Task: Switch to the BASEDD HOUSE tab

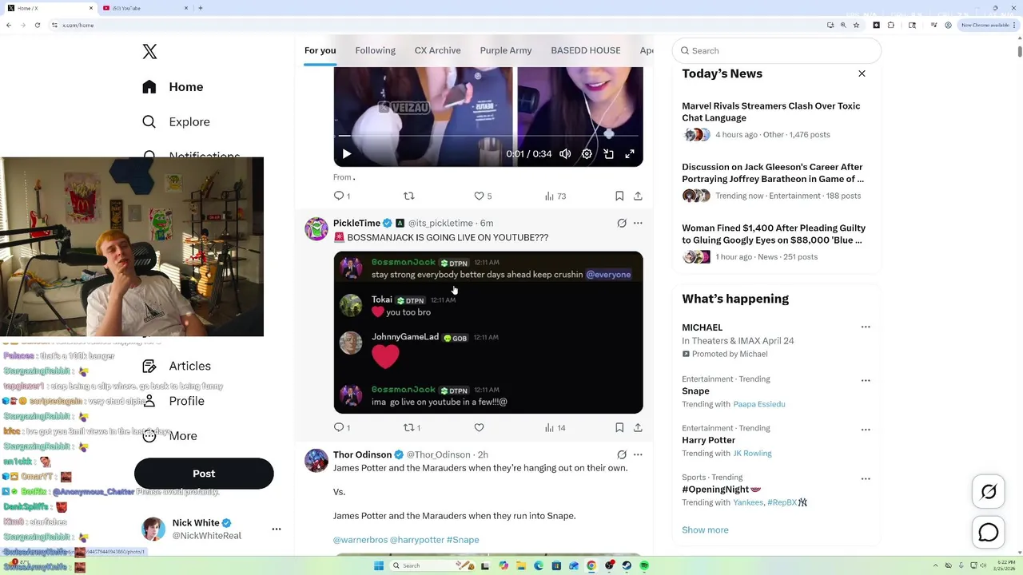Action: (586, 50)
